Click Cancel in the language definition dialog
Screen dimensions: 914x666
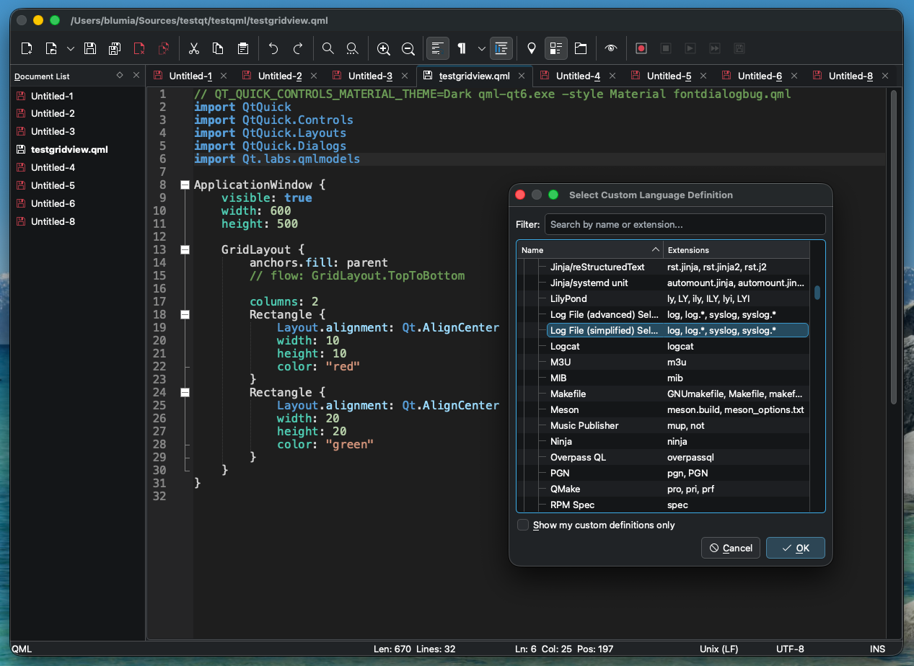point(731,548)
